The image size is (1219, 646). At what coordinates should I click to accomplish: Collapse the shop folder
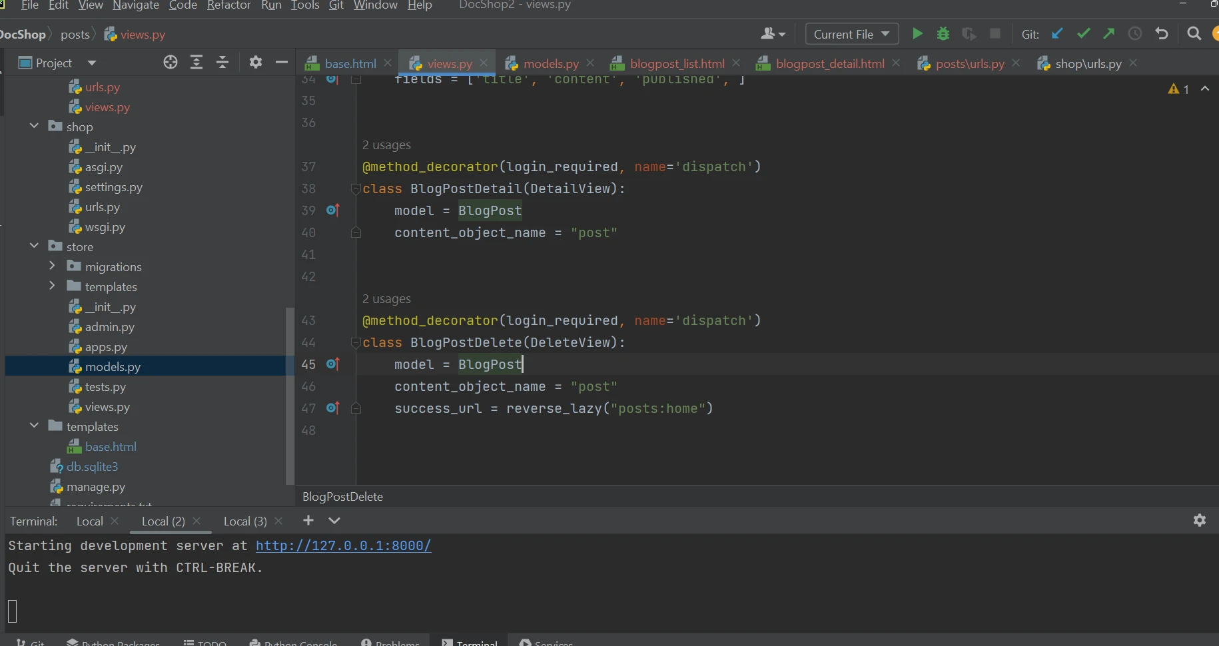pos(35,127)
